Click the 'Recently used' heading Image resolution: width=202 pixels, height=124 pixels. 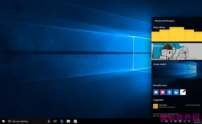click(x=160, y=85)
